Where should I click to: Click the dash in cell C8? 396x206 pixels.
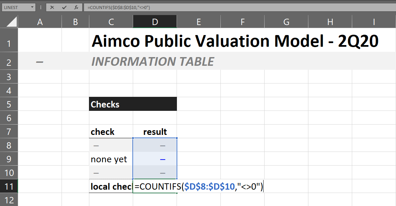point(96,146)
